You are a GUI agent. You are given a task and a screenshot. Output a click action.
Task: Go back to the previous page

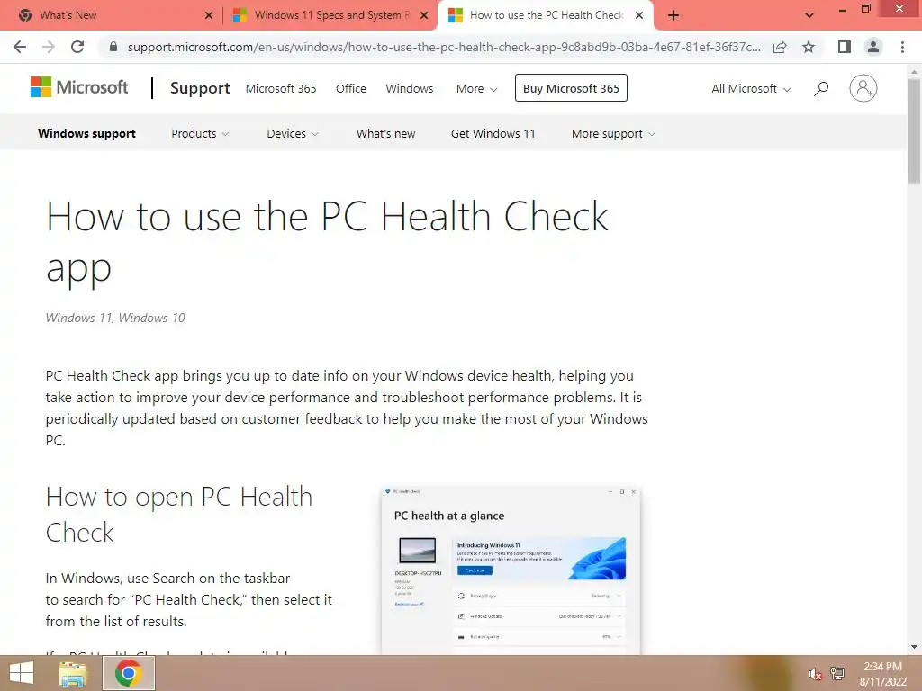[x=20, y=47]
